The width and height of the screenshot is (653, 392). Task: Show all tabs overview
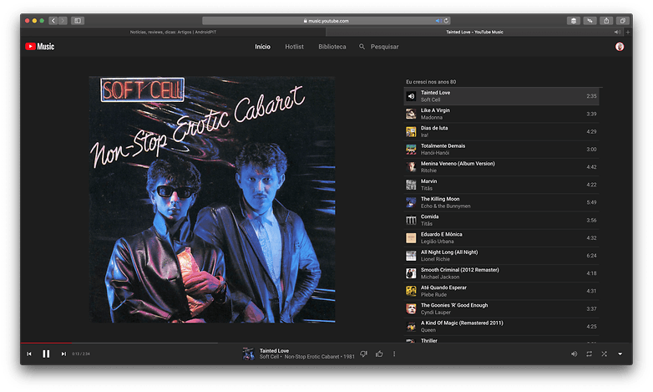623,20
